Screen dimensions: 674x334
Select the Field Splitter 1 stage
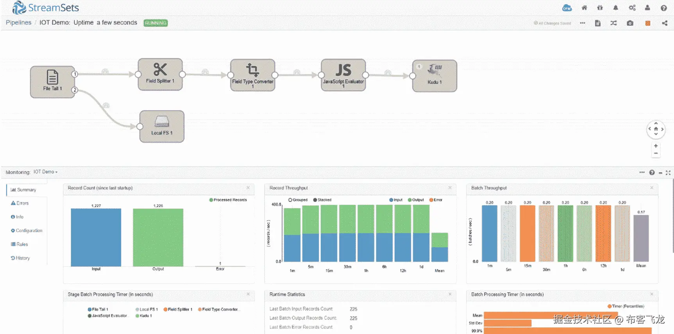pos(160,74)
